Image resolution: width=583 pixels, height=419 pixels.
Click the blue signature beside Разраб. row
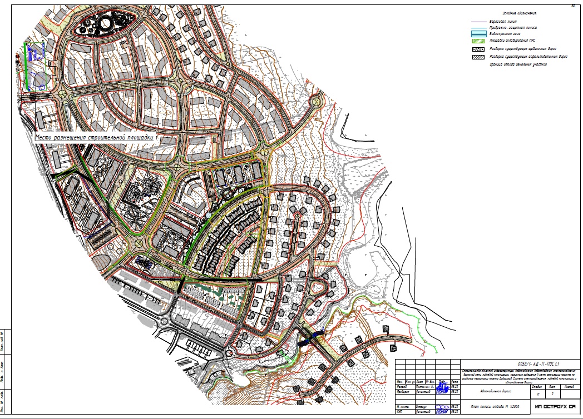click(x=442, y=387)
